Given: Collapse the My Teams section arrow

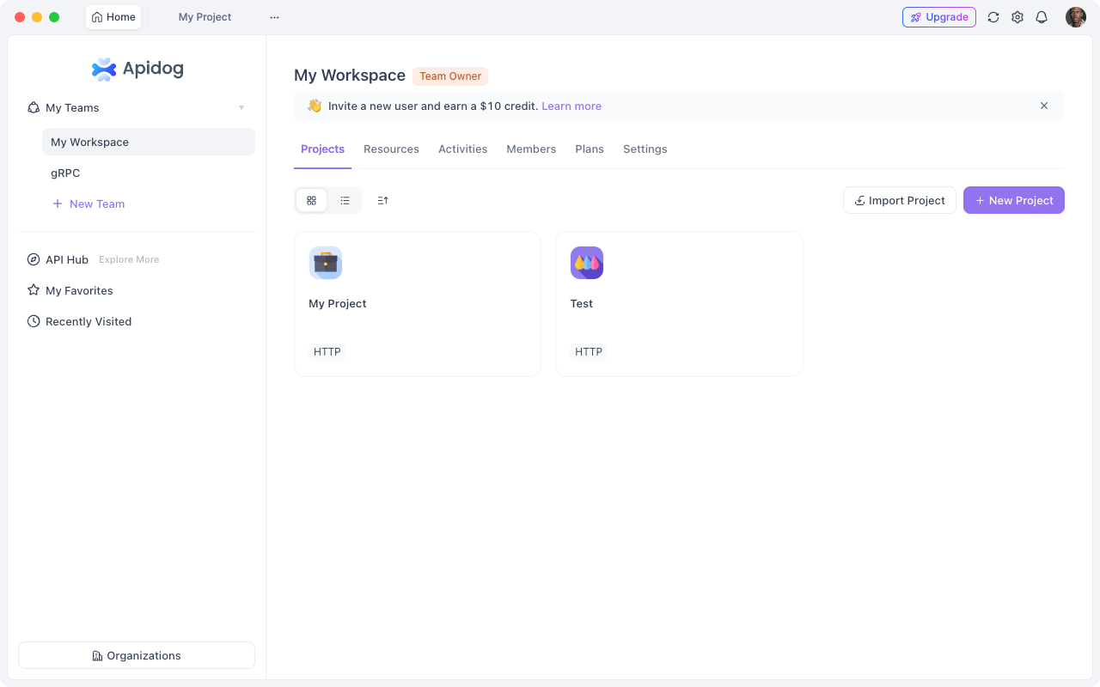Looking at the screenshot, I should point(241,107).
